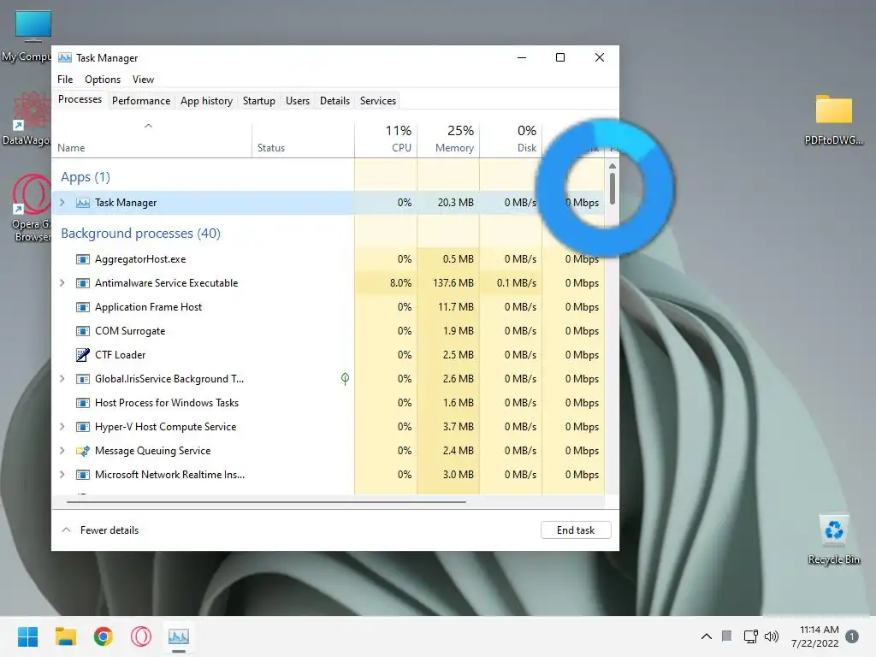Click the Message Queuing Service icon
The width and height of the screenshot is (876, 657).
click(x=83, y=451)
